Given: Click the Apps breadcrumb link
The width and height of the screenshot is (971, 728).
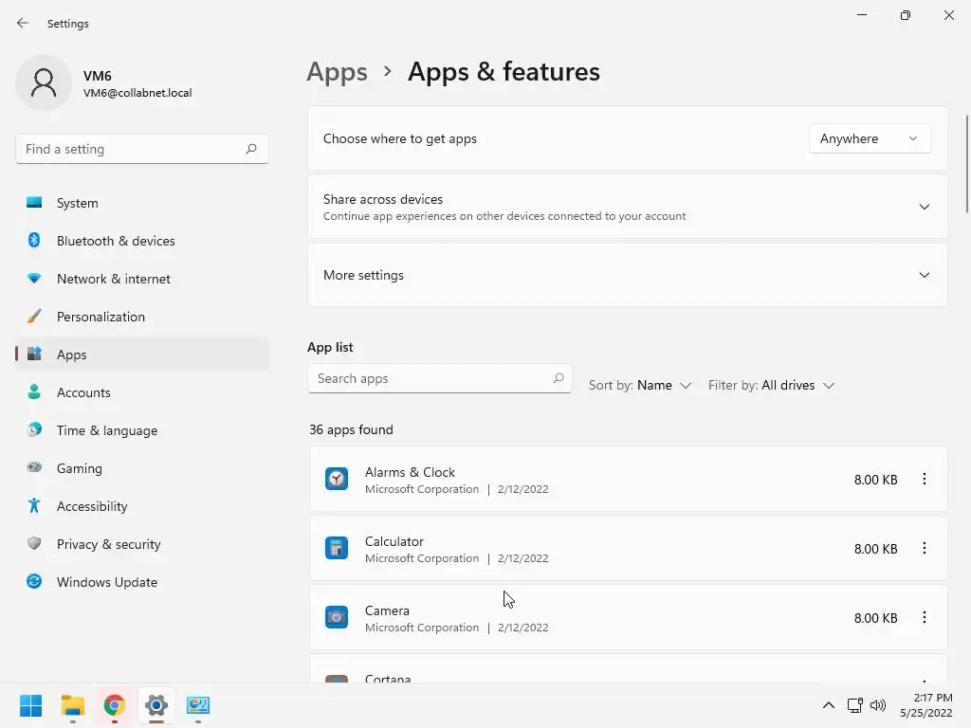Looking at the screenshot, I should coord(337,72).
